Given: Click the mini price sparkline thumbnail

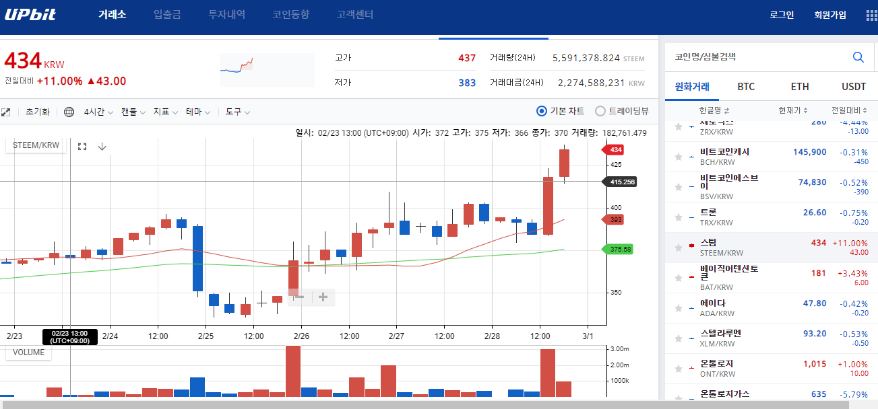Looking at the screenshot, I should (267, 70).
